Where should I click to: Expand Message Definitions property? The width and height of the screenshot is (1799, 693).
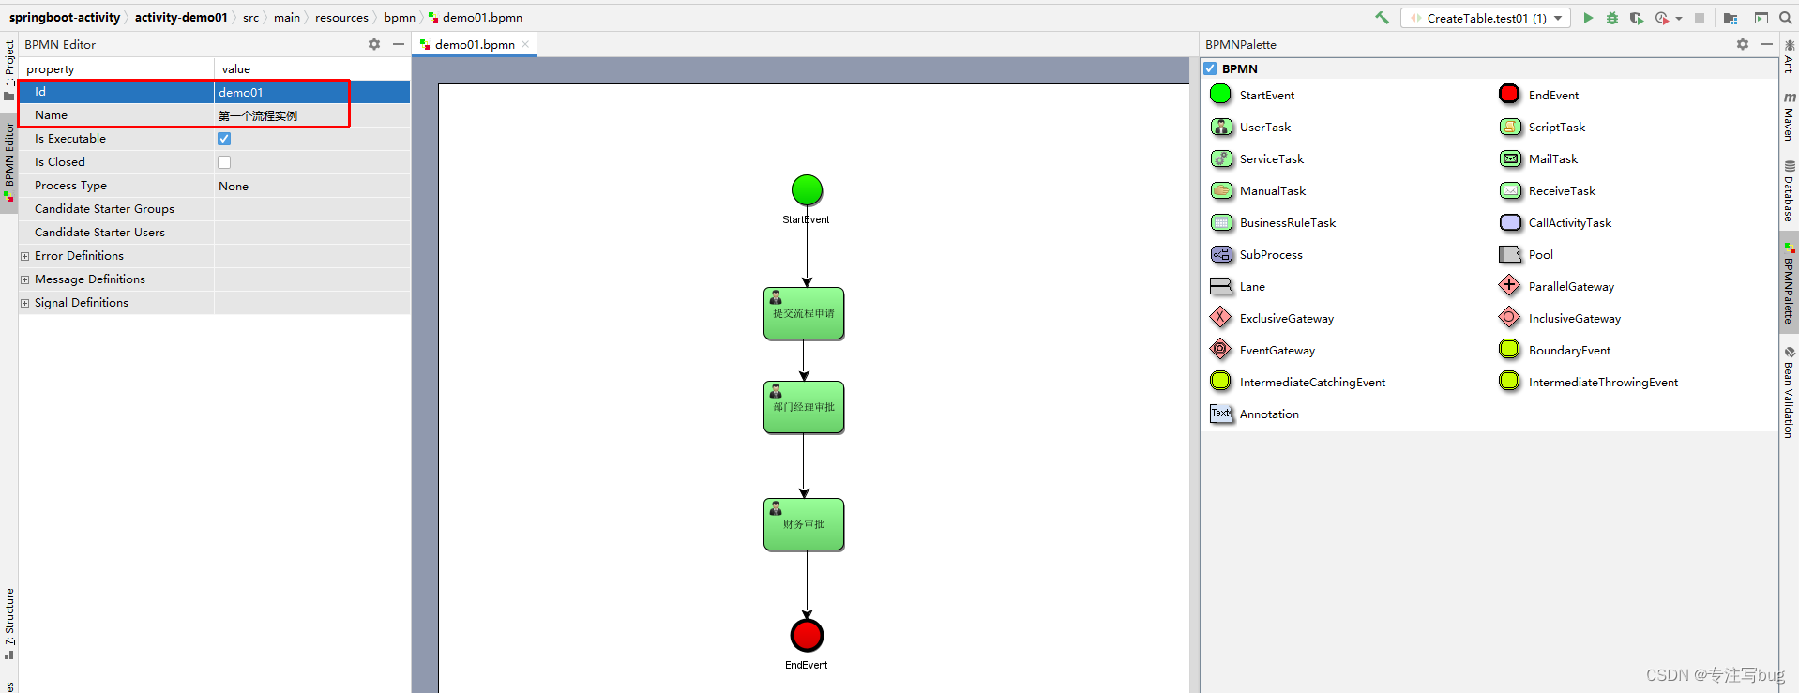coord(25,279)
